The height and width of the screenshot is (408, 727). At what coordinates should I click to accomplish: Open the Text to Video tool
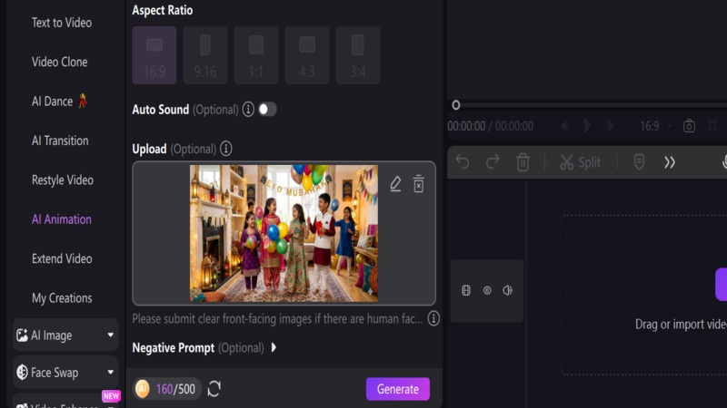click(x=62, y=23)
